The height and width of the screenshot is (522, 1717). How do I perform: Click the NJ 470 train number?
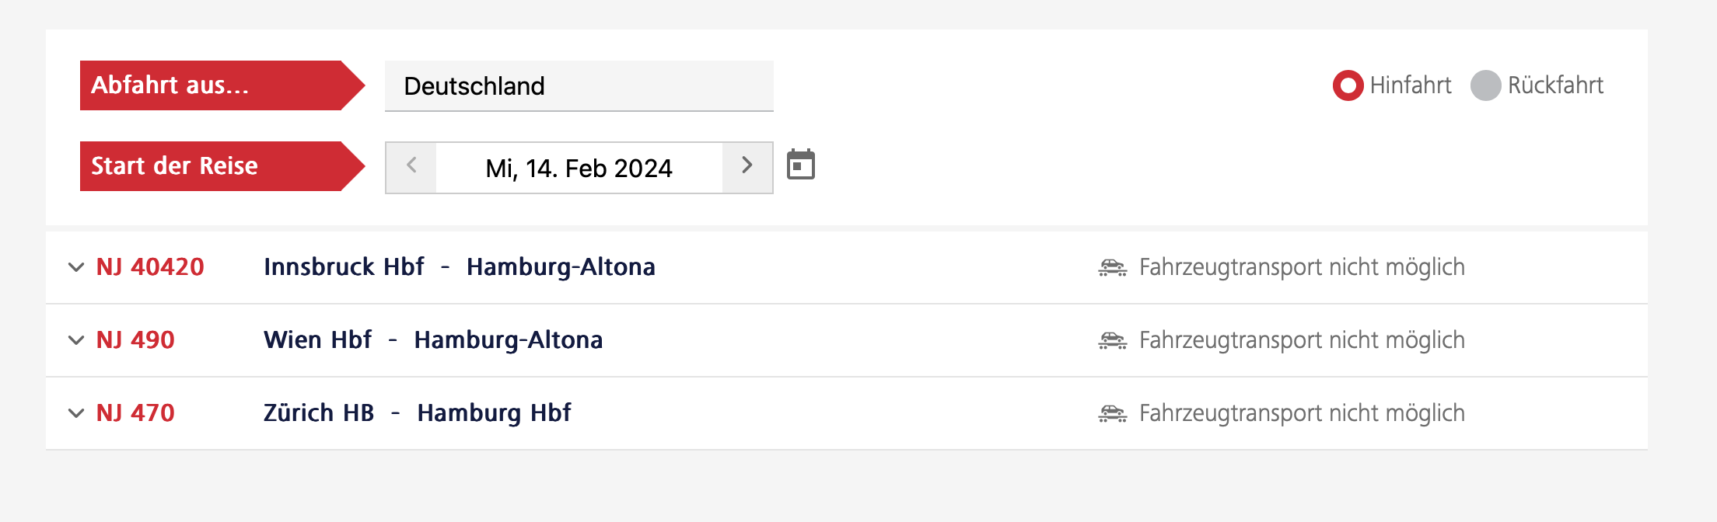coord(135,413)
